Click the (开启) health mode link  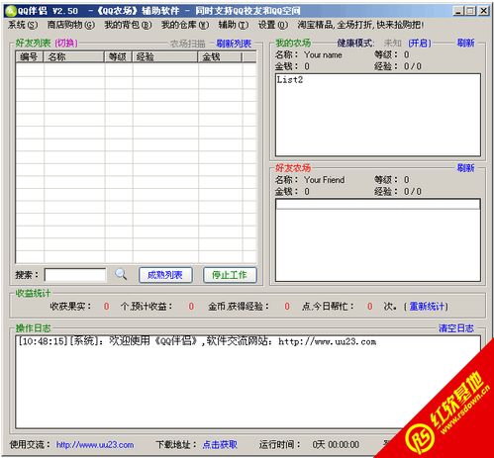(420, 44)
